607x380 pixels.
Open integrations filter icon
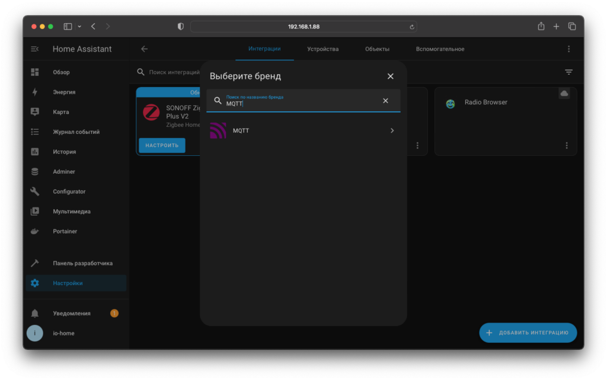click(568, 72)
